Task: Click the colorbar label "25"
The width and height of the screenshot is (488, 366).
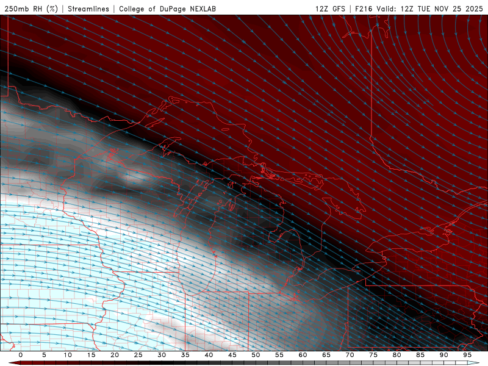Action: 138,355
